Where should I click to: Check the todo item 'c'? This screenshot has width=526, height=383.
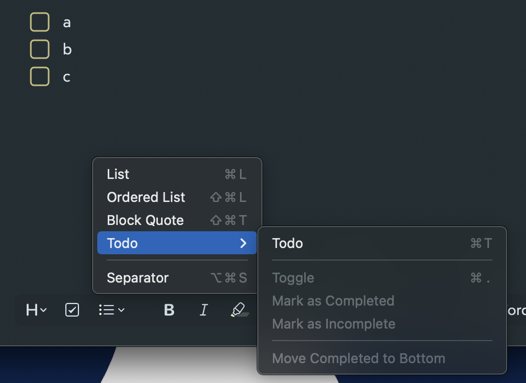[40, 77]
